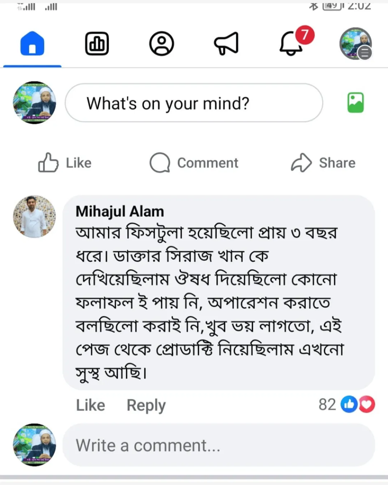The image size is (388, 485).
Task: Tap the green photo upload icon
Action: click(355, 103)
